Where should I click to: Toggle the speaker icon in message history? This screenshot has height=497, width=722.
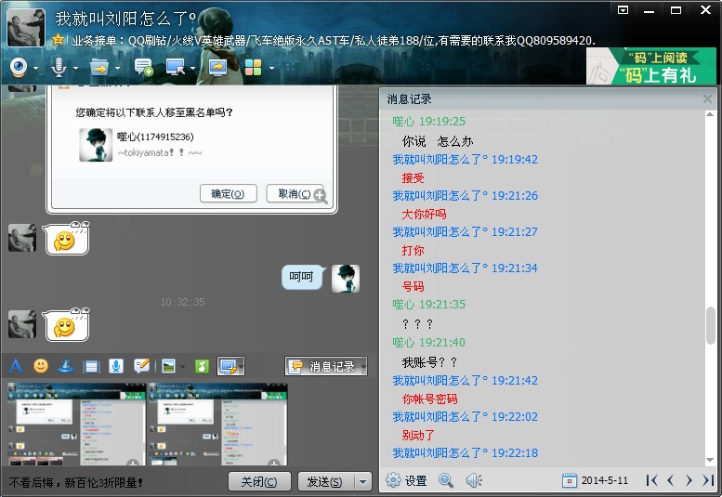pos(474,480)
